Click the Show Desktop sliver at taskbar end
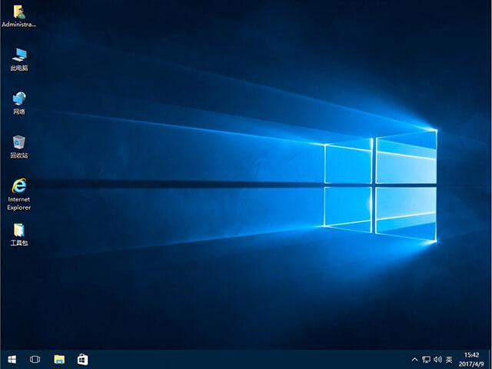The image size is (492, 369). pyautogui.click(x=490, y=359)
